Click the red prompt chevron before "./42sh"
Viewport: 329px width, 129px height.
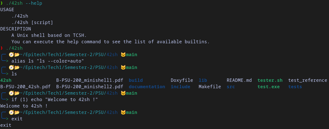pos(2,48)
